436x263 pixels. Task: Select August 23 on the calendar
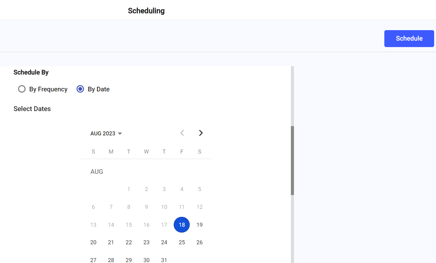(x=146, y=242)
